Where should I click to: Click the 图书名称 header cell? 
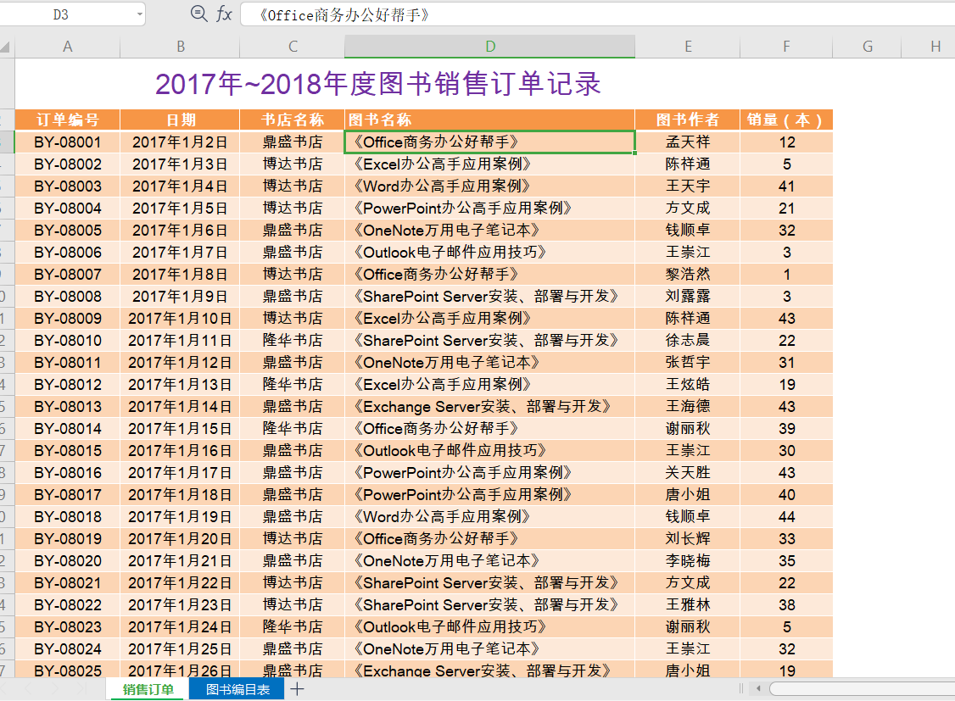tap(489, 120)
